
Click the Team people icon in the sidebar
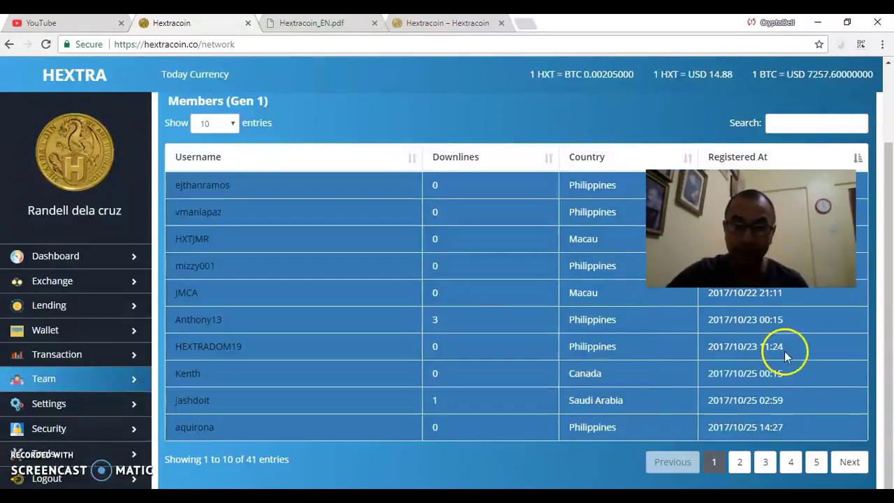(17, 379)
